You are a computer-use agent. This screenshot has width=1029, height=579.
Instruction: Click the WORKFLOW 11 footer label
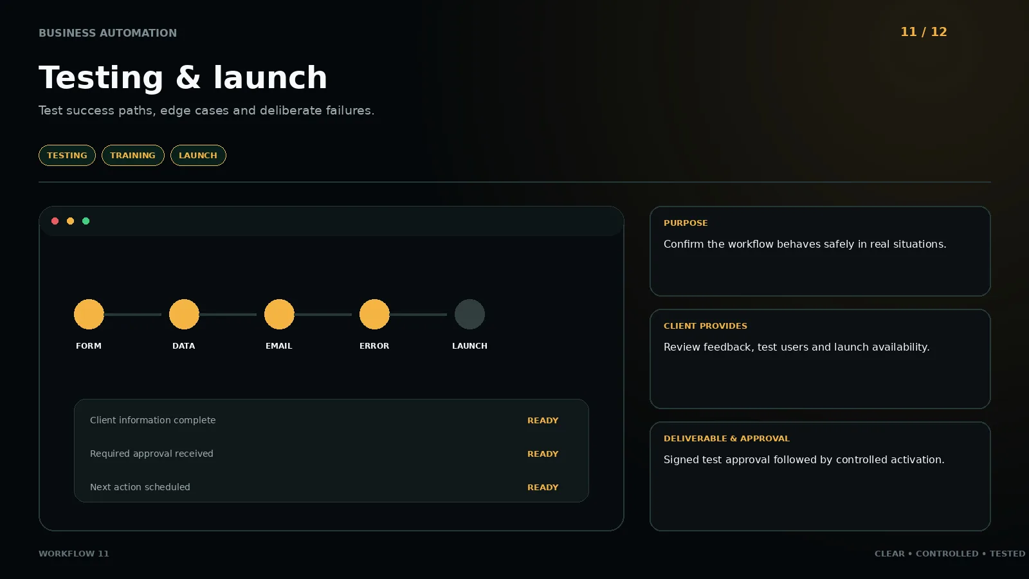point(74,554)
